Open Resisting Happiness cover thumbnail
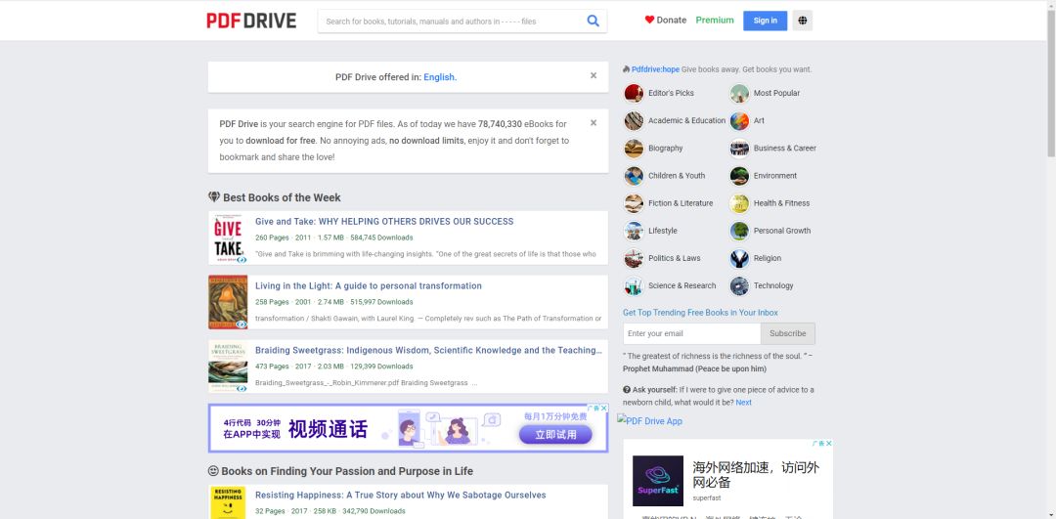 228,502
